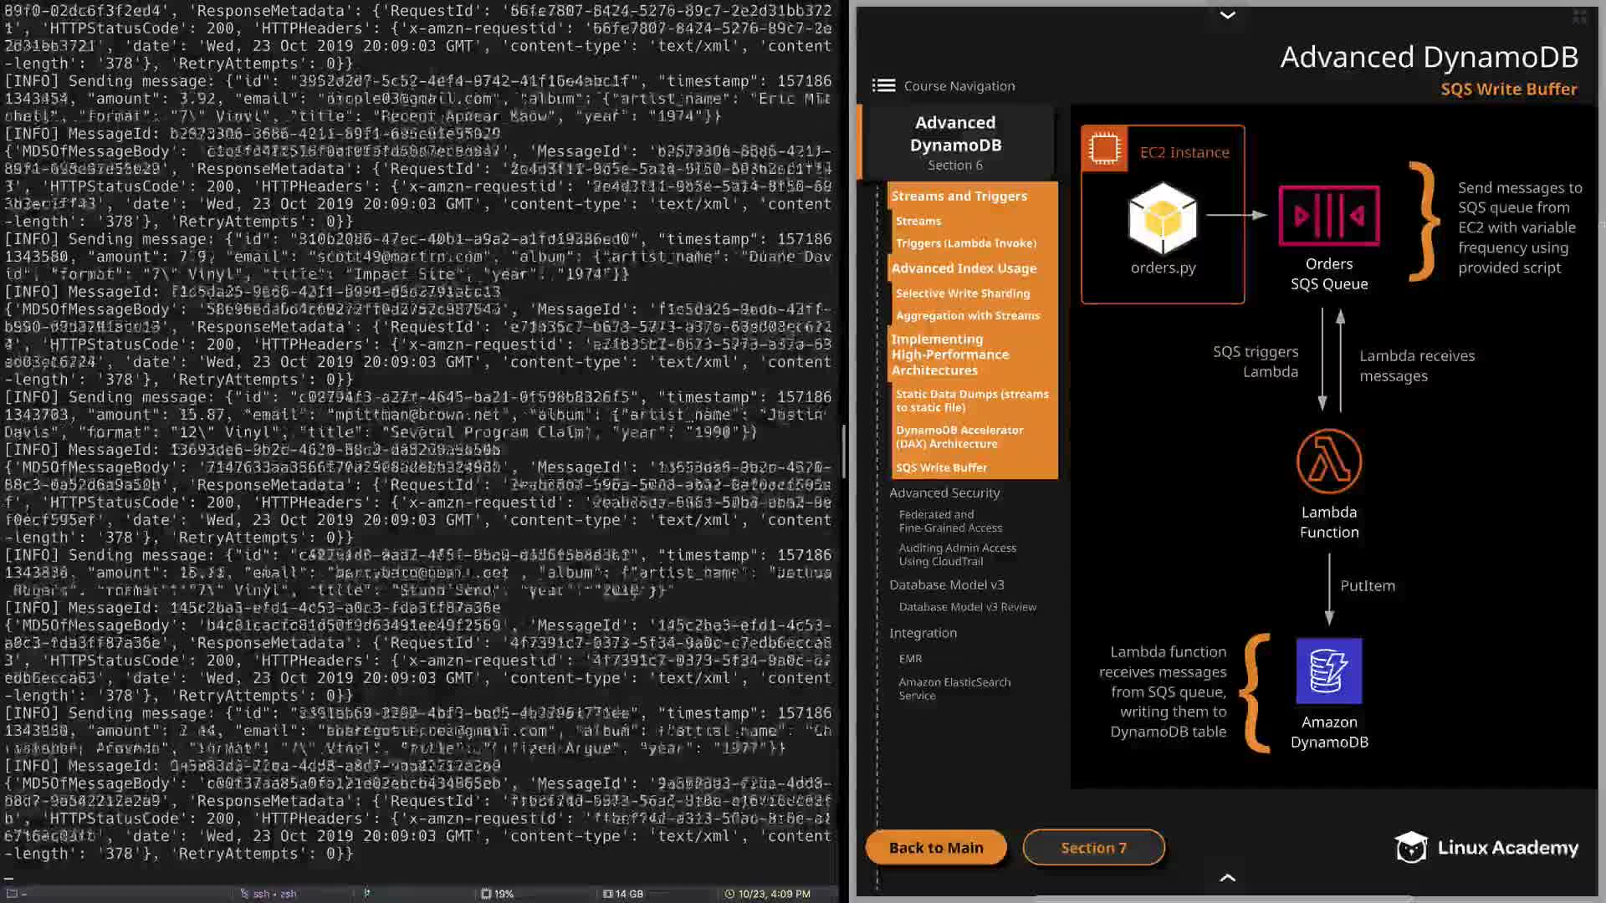
Task: Expand the top chevron down arrow
Action: coord(1227,15)
